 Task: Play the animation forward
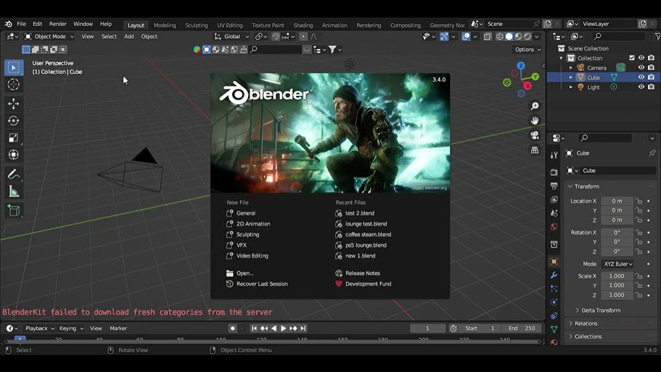284,329
